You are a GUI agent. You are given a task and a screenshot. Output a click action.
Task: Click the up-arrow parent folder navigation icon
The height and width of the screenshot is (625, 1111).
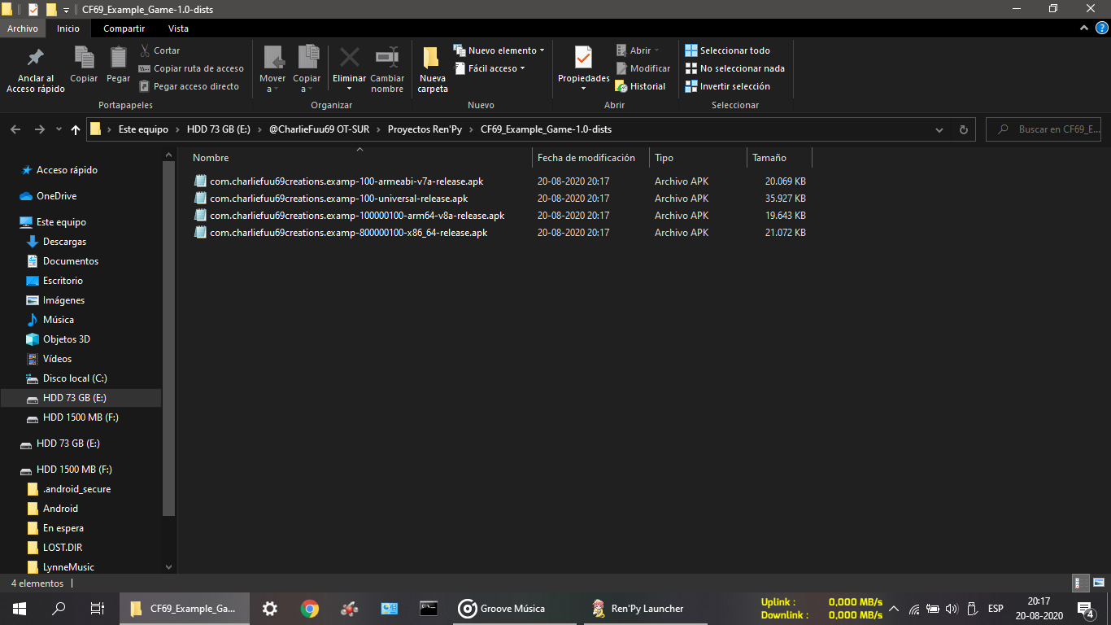pyautogui.click(x=76, y=129)
